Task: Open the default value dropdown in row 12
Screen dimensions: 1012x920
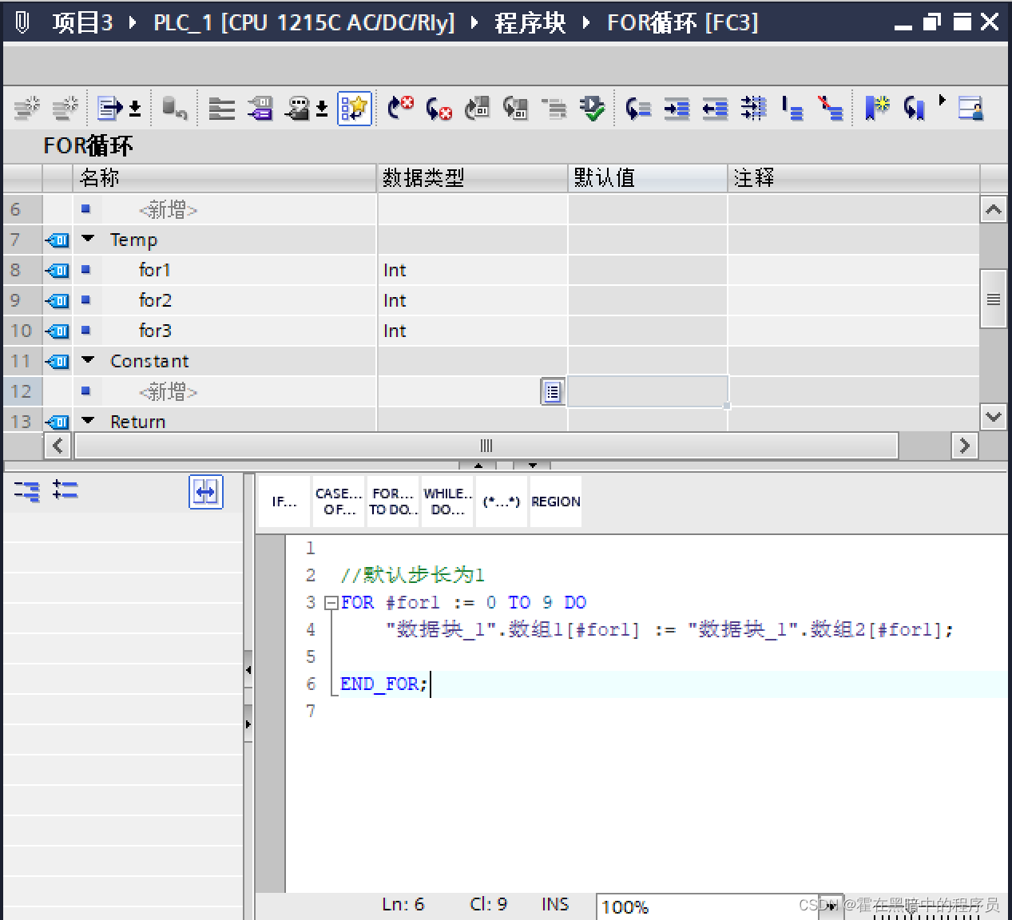Action: click(x=553, y=391)
